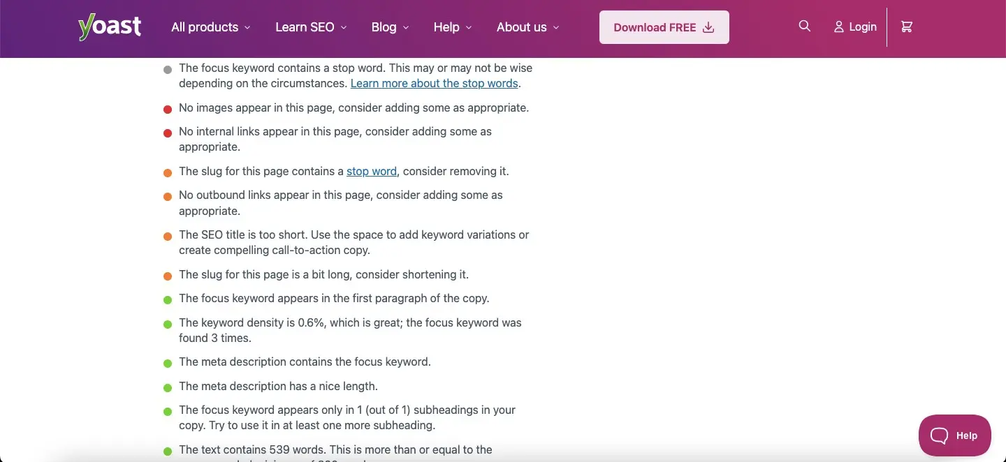The height and width of the screenshot is (462, 1006).
Task: Expand the Help chevron in navigation
Action: click(x=469, y=28)
